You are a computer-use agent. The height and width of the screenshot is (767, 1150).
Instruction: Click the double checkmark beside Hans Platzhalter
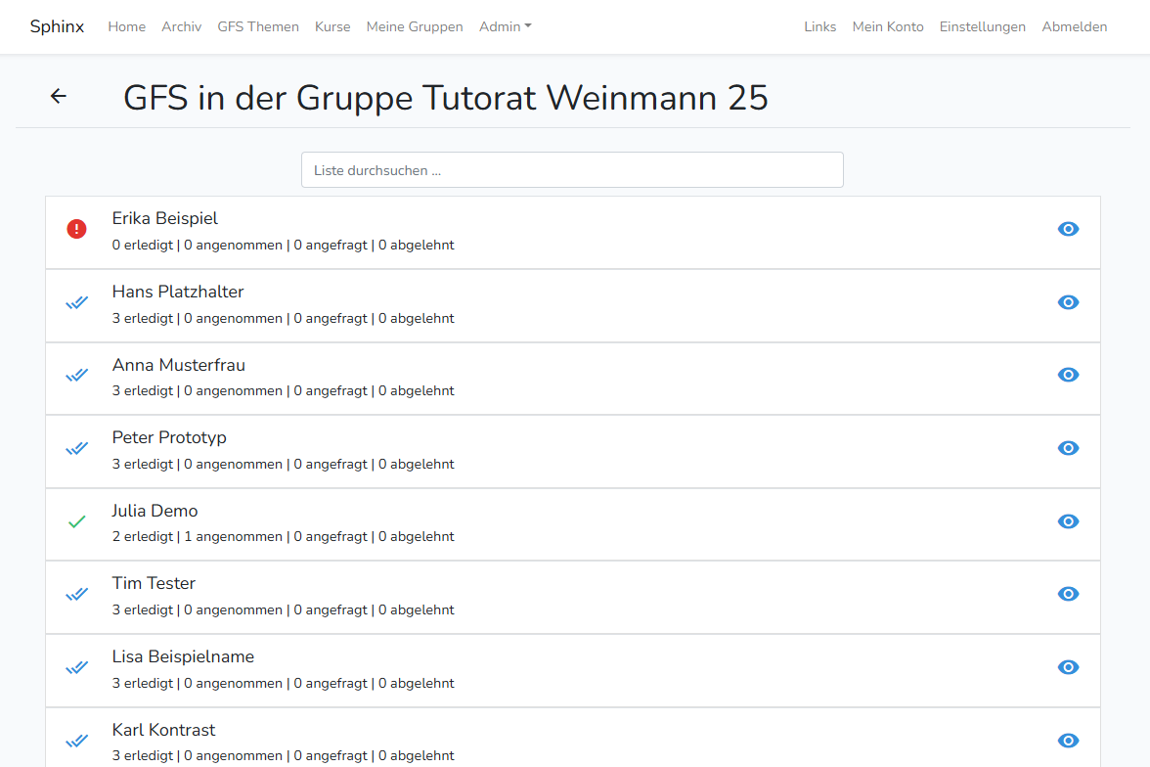pos(76,302)
